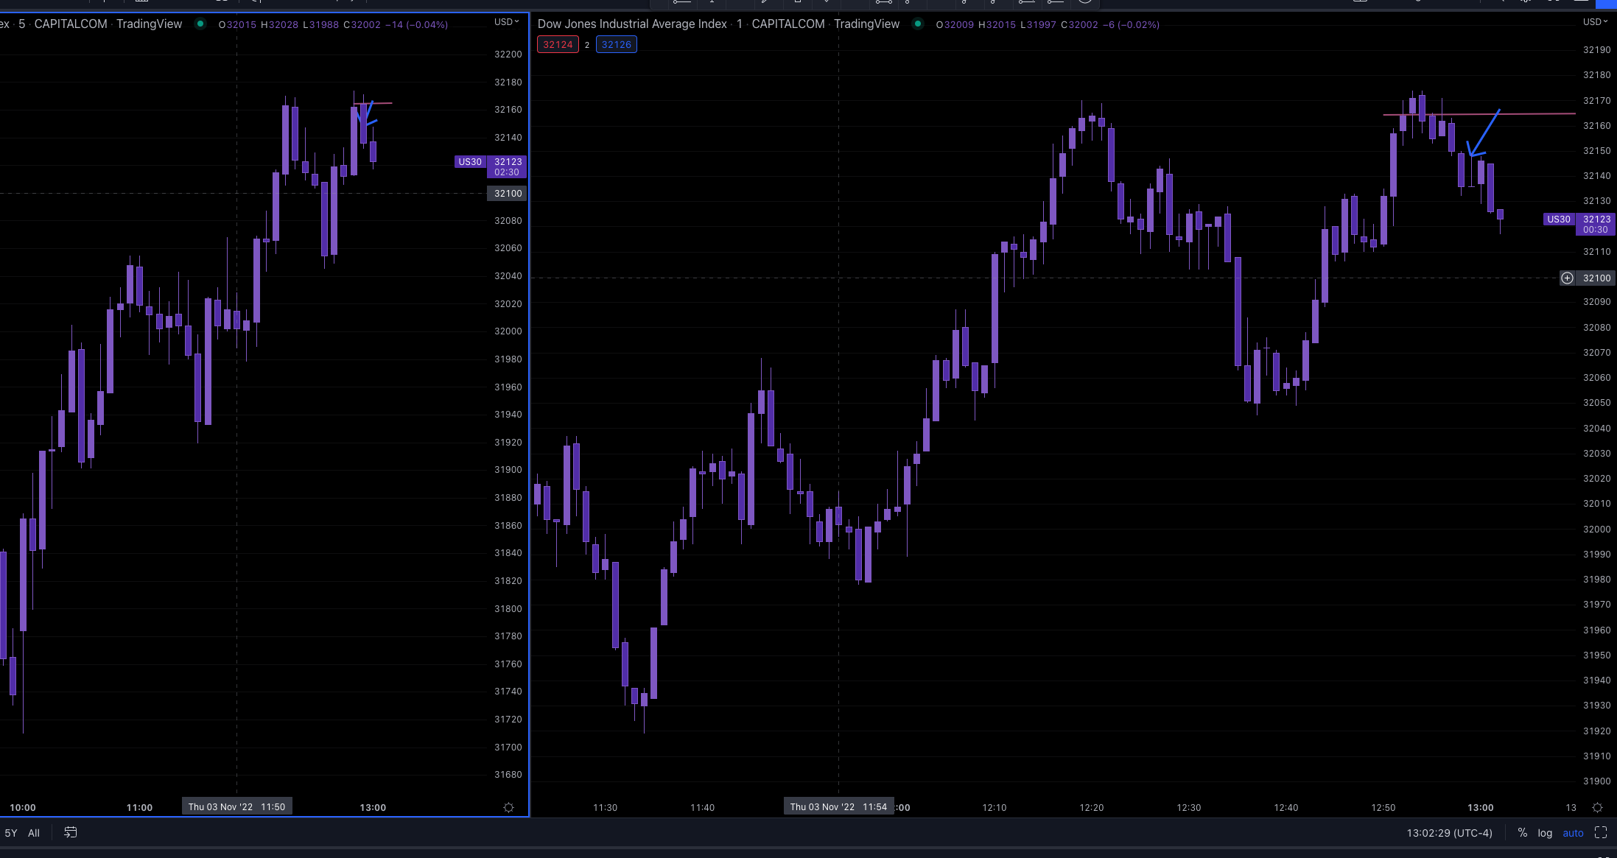Select the 'All' range option
Image resolution: width=1617 pixels, height=858 pixels.
34,832
